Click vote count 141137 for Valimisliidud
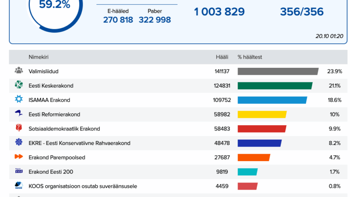This screenshot has height=197, width=350. click(222, 71)
